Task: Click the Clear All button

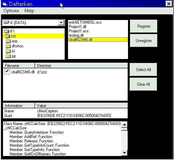Action: tap(143, 84)
